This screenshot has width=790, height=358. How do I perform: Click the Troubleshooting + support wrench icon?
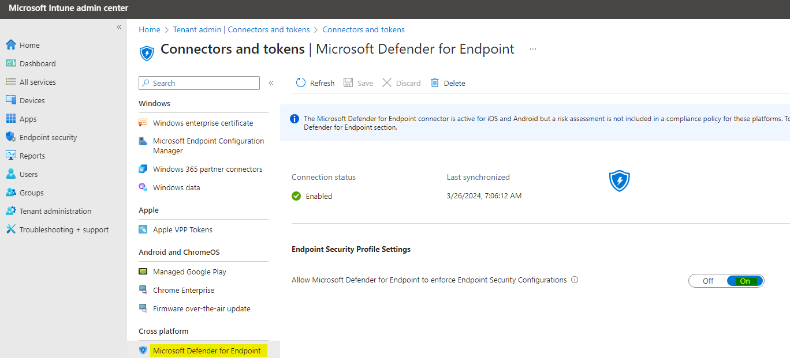click(x=11, y=229)
